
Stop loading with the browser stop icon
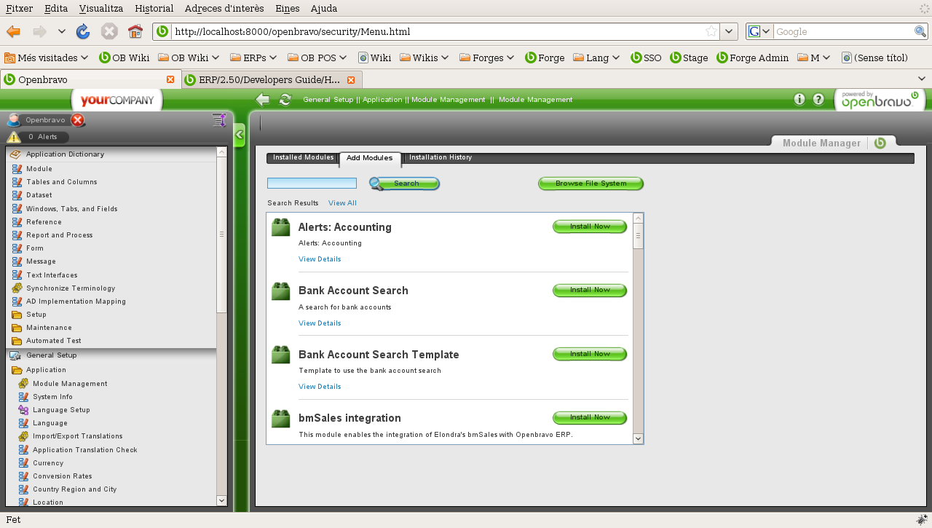(x=109, y=31)
